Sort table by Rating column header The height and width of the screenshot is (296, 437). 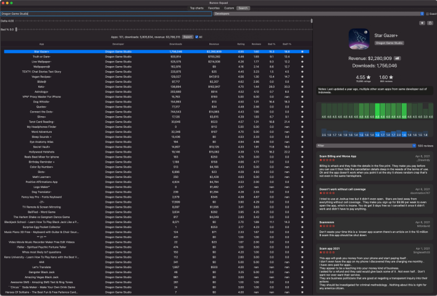(241, 44)
